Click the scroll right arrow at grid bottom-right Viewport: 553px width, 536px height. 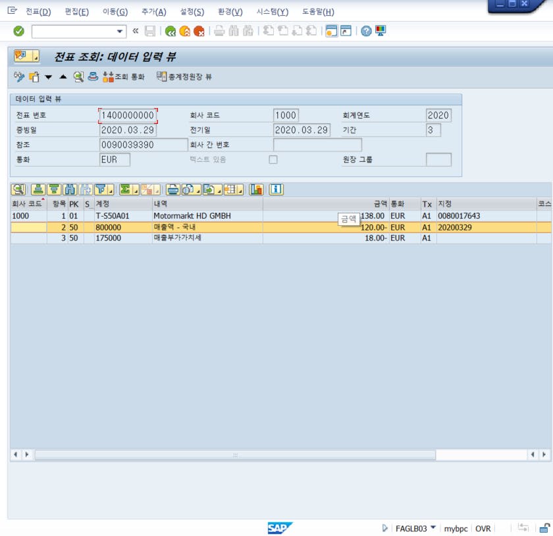544,455
